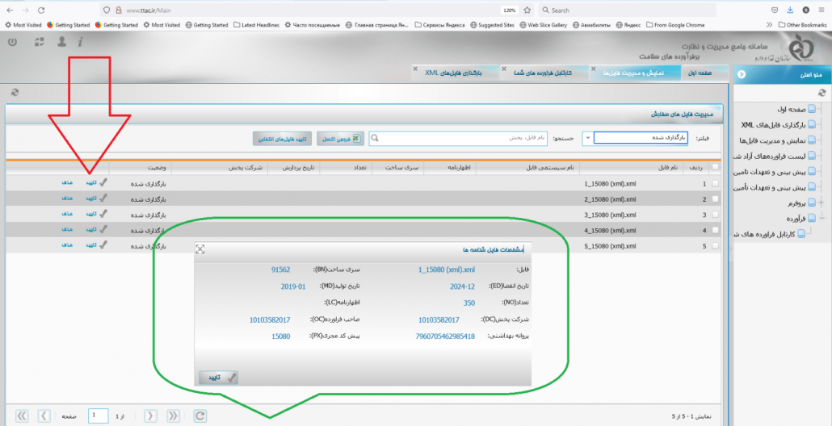Click the shield tracking protection icon in the address bar
832x426 pixels.
click(x=107, y=10)
